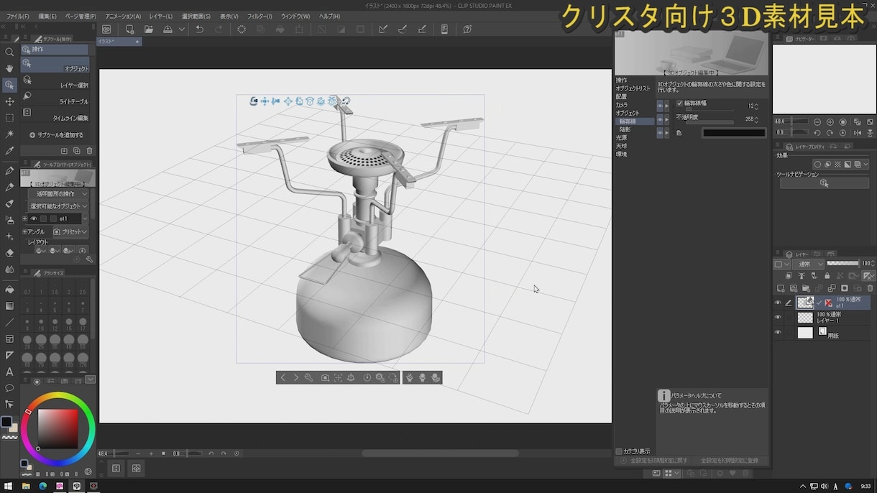Toggle eye icon beside 色 setting
This screenshot has width=877, height=493.
(x=660, y=133)
